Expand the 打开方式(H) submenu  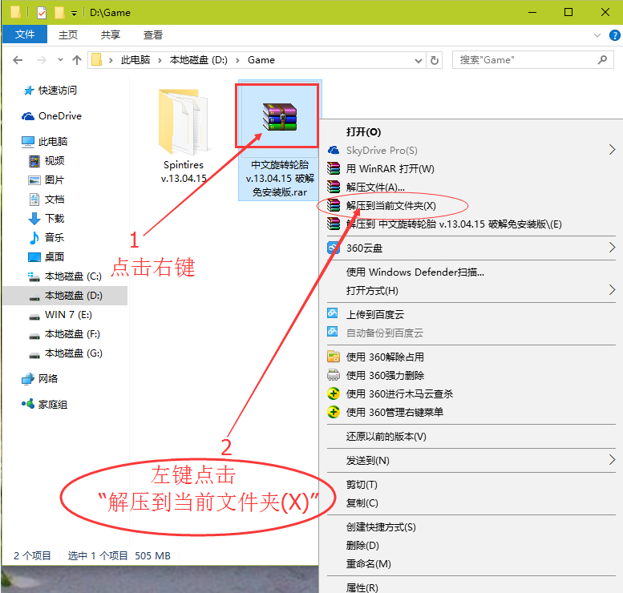pyautogui.click(x=471, y=290)
